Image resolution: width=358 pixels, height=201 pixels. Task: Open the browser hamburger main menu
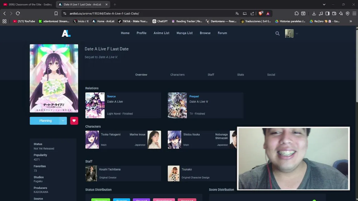[354, 13]
